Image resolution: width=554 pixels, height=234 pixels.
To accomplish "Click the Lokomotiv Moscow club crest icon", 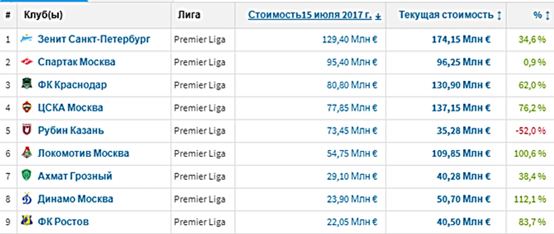I will (27, 153).
